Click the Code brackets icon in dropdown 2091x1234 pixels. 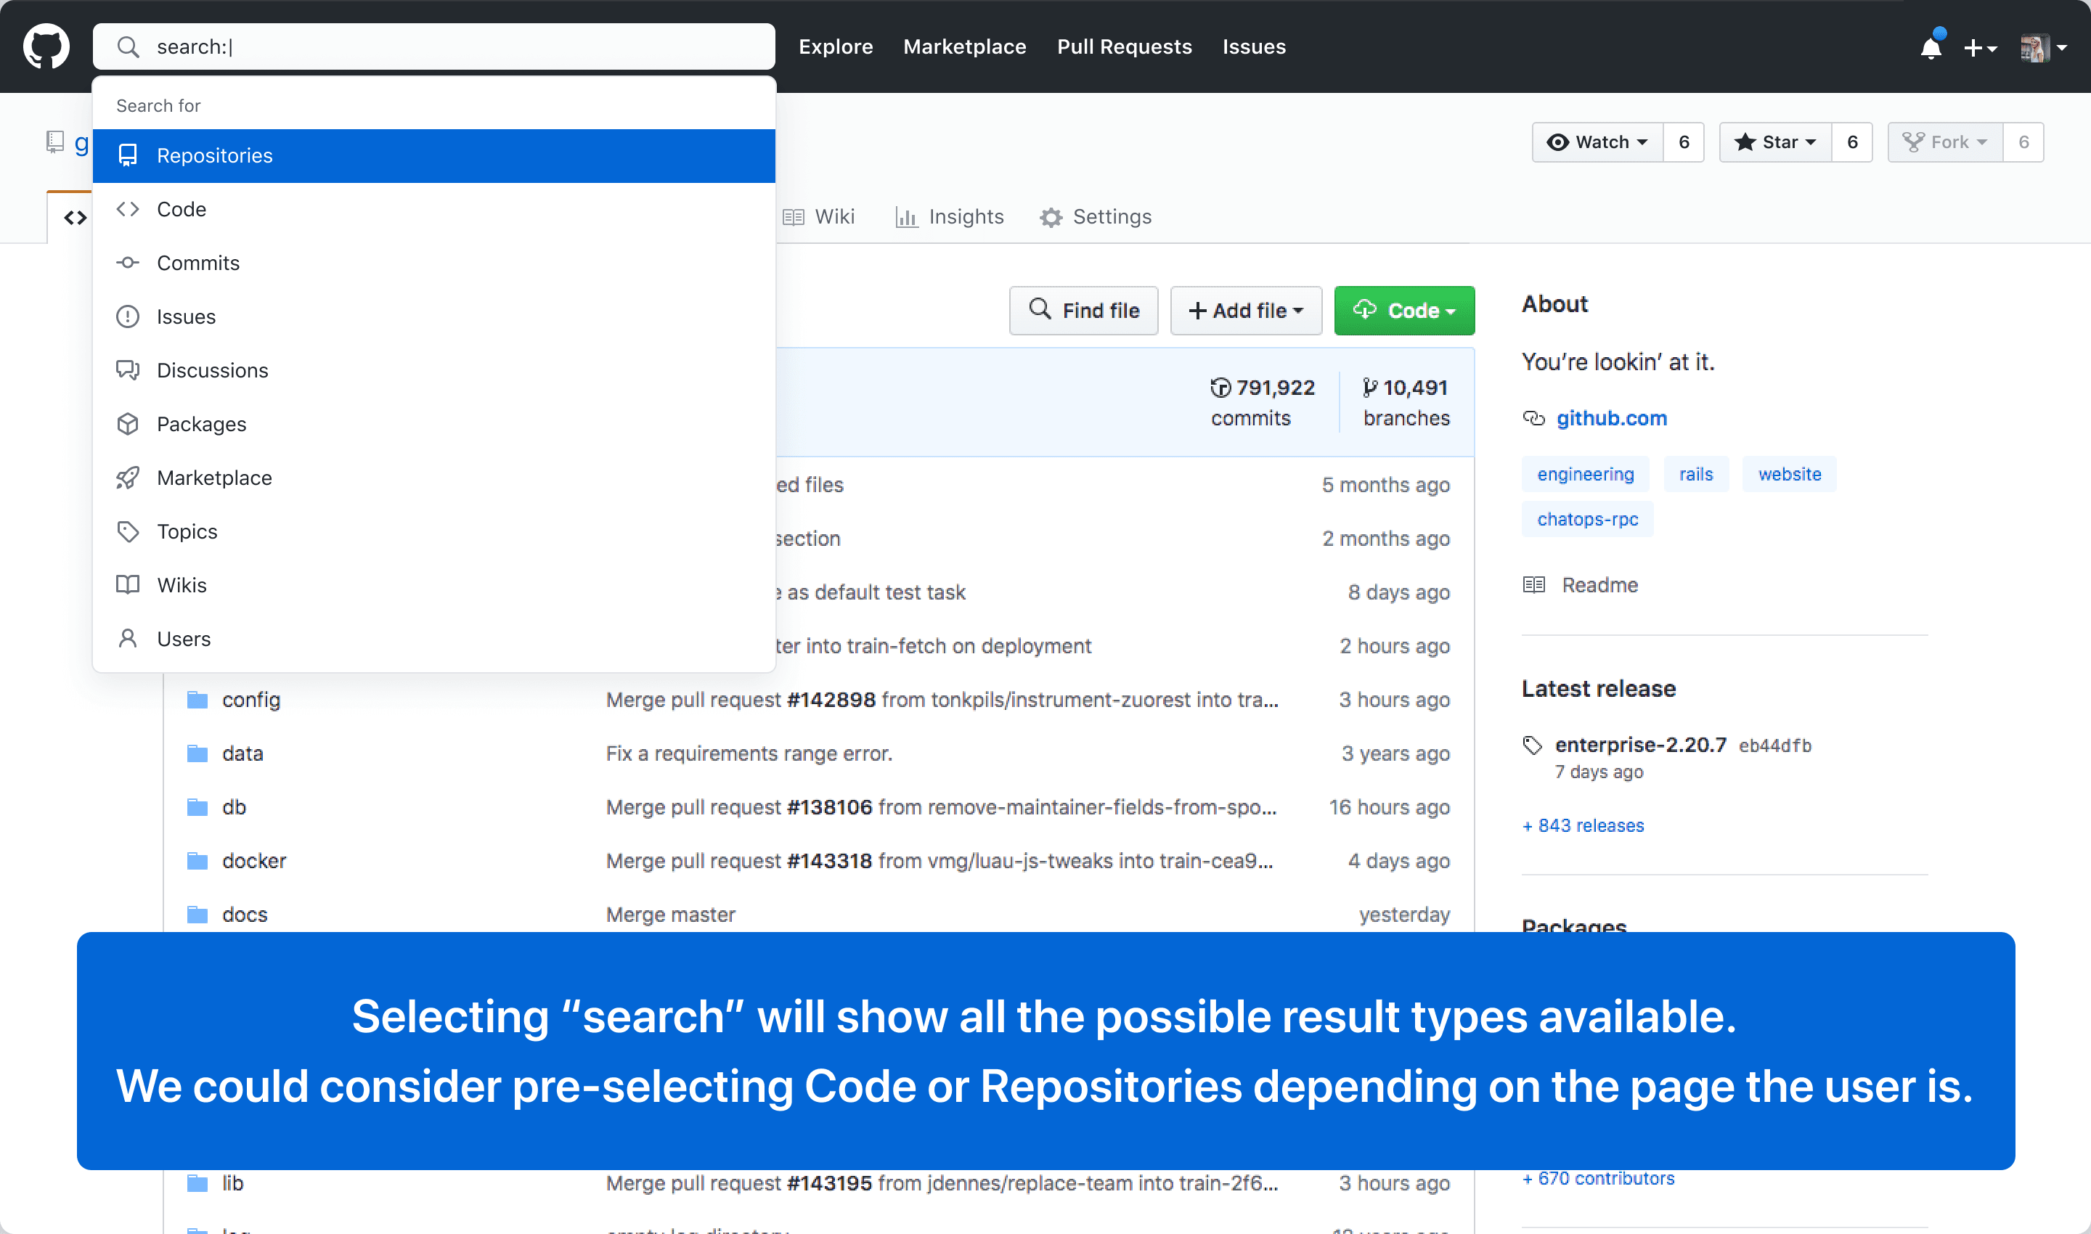(x=127, y=209)
